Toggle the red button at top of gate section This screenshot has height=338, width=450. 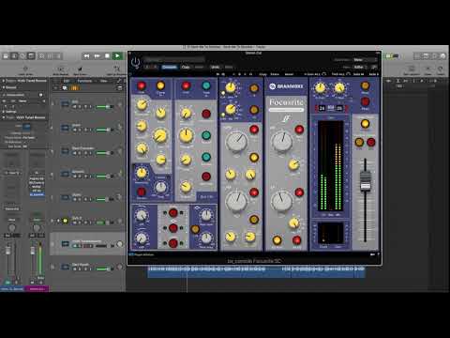187,85
